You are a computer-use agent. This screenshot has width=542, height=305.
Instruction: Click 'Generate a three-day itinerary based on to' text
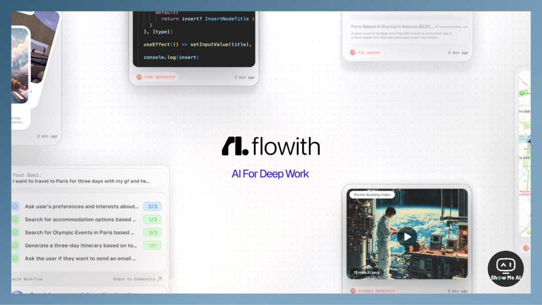[80, 246]
